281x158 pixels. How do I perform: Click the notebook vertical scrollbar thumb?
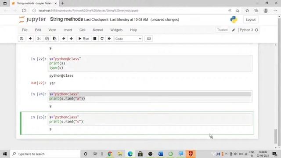point(276,136)
